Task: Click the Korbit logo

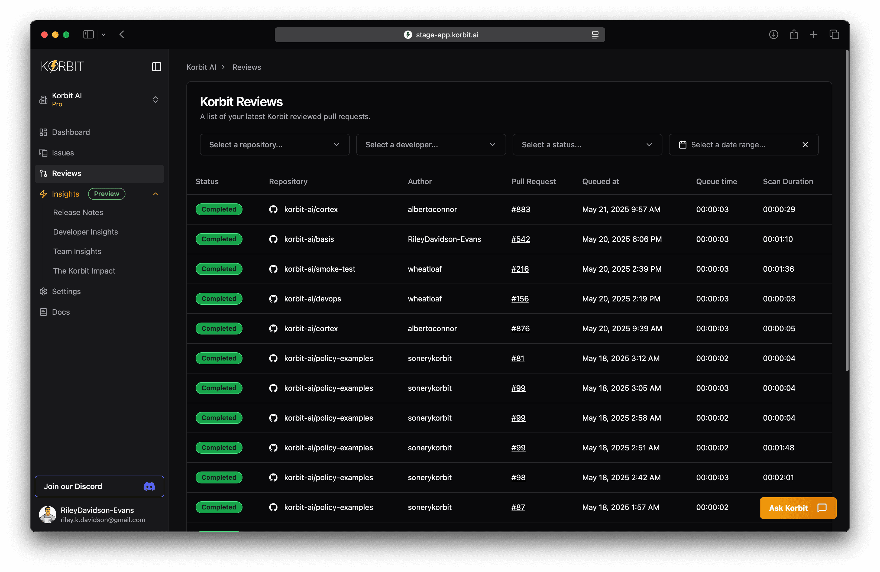Action: coord(63,67)
